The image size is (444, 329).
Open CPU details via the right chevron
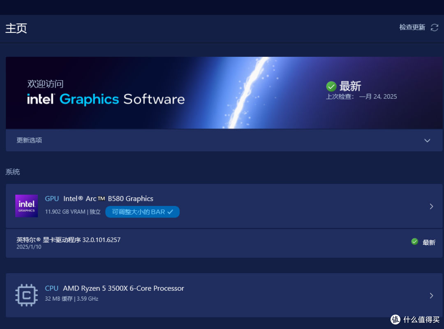click(x=431, y=296)
